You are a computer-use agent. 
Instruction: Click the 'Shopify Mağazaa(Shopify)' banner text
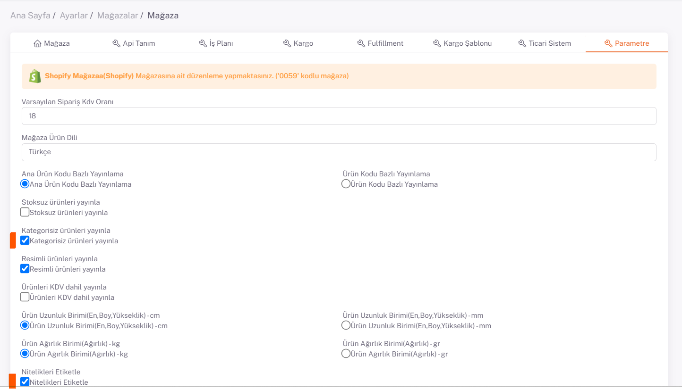pos(89,76)
